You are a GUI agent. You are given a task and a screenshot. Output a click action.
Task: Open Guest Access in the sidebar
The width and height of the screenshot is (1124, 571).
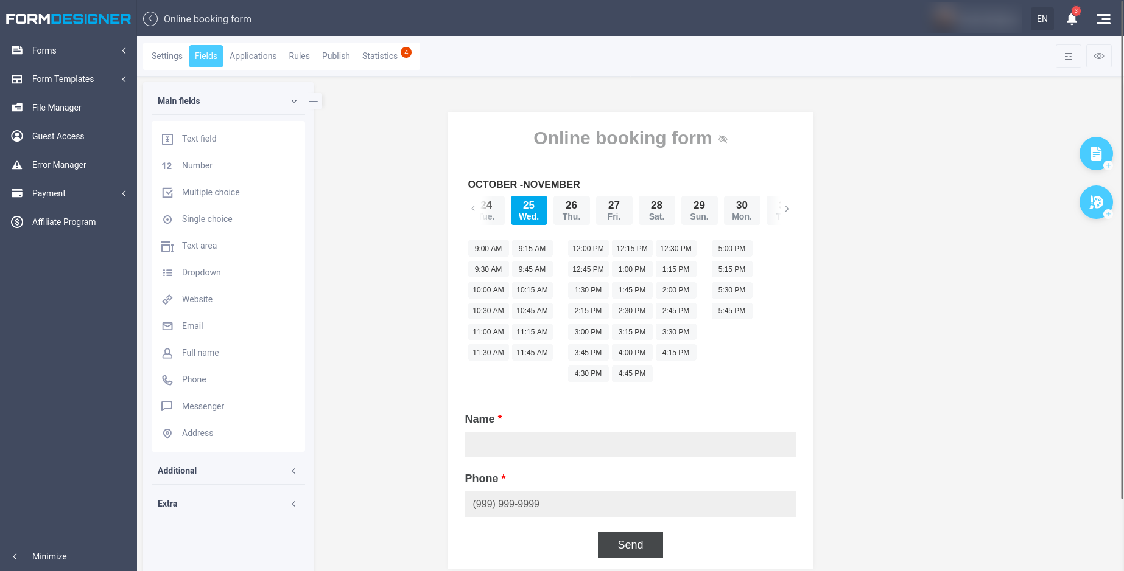tap(58, 136)
